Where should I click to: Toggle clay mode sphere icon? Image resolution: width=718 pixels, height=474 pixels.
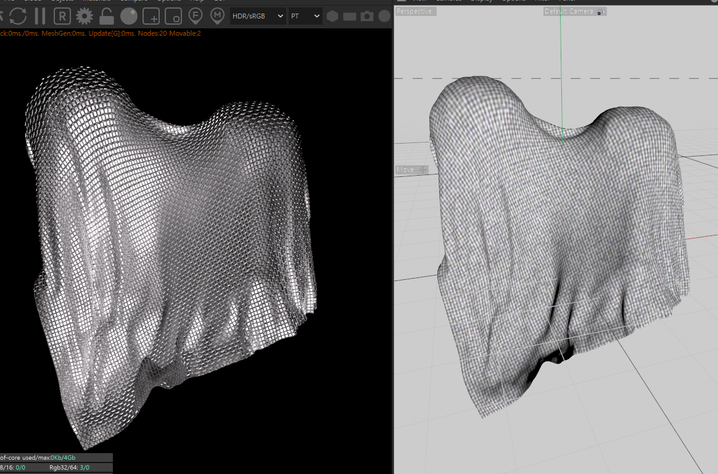[129, 17]
